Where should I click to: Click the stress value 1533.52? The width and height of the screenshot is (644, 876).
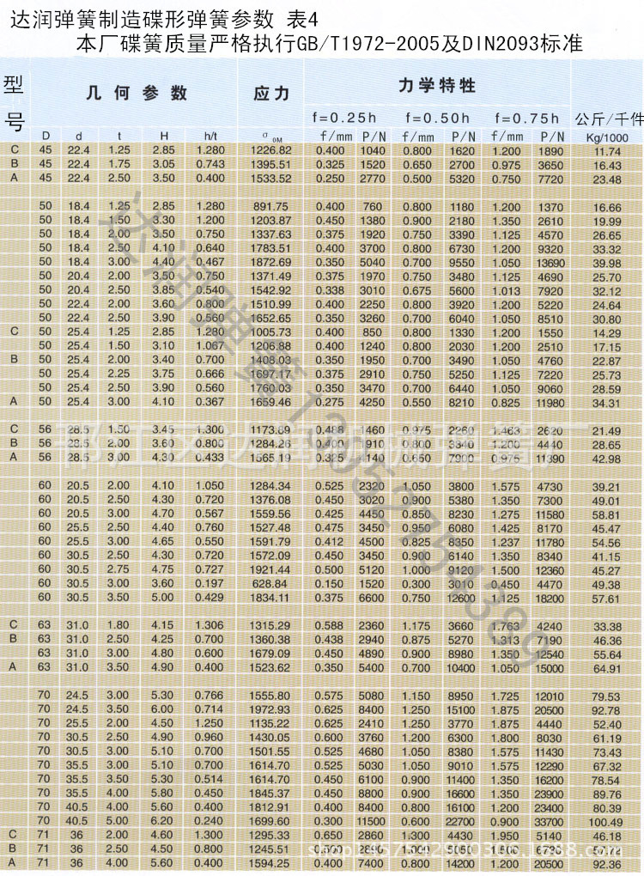270,179
